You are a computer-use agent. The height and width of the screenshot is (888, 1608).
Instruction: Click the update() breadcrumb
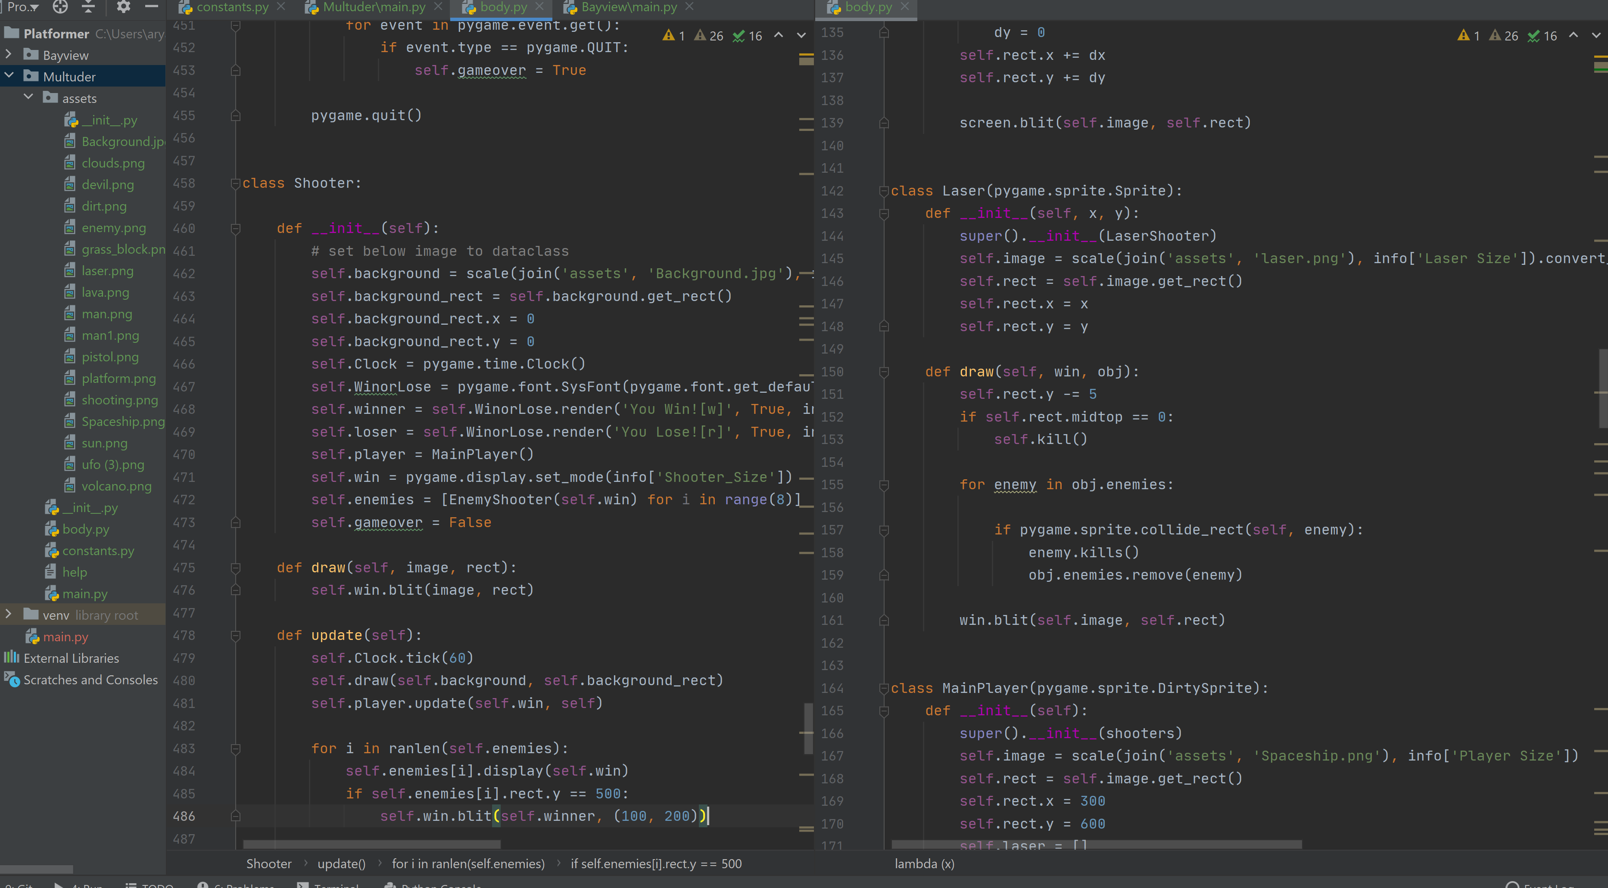(341, 863)
